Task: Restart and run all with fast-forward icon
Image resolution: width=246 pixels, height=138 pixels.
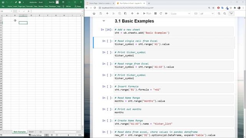Action: pyautogui.click(x=166, y=14)
